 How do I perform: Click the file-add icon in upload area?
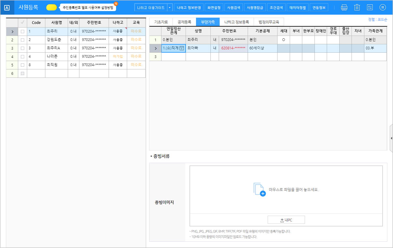point(259,189)
